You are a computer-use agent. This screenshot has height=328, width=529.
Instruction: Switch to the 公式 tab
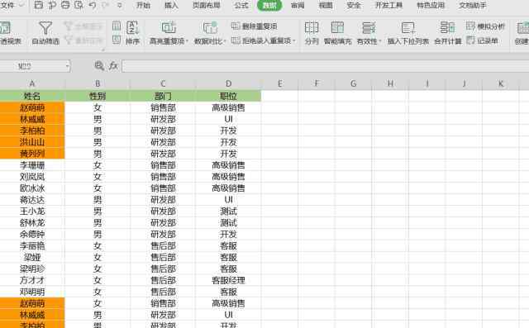[x=241, y=6]
